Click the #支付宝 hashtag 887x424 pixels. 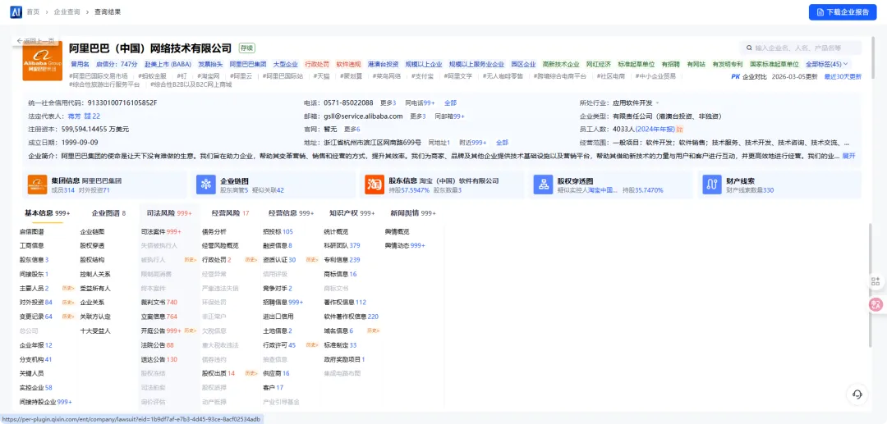[x=422, y=76]
